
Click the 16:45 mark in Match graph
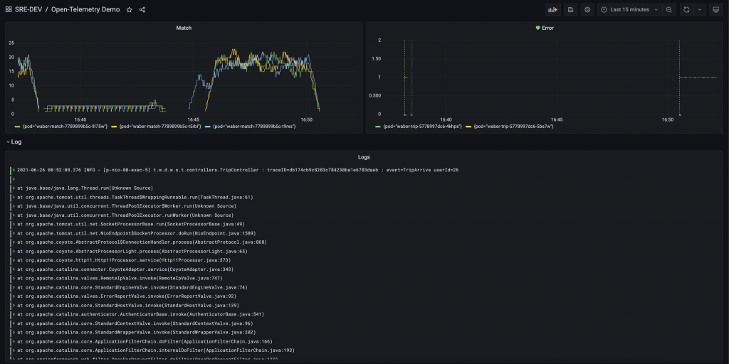point(194,119)
